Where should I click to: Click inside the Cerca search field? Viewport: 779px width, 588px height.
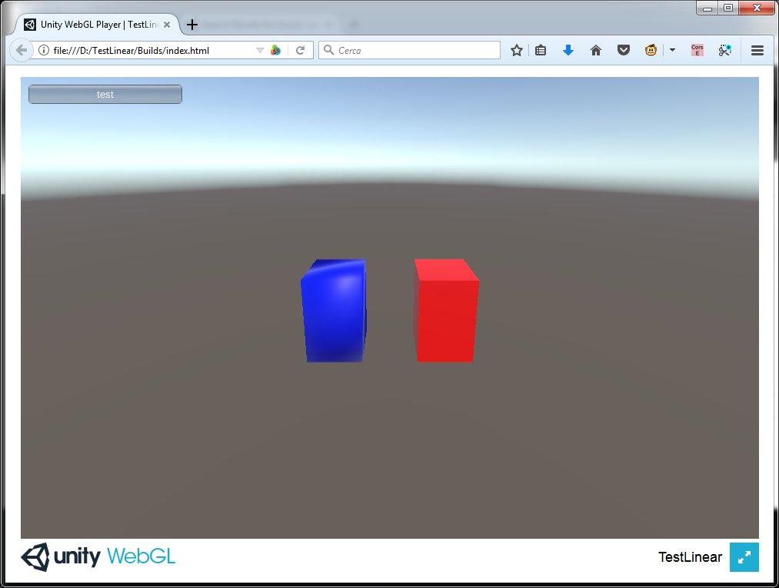point(408,49)
